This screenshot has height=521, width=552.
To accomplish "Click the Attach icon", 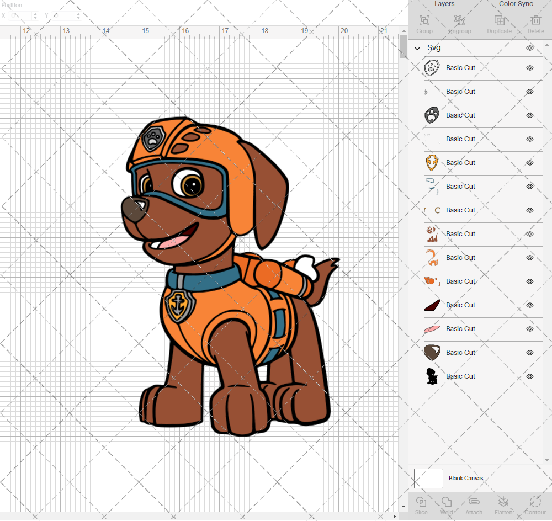I will click(474, 505).
